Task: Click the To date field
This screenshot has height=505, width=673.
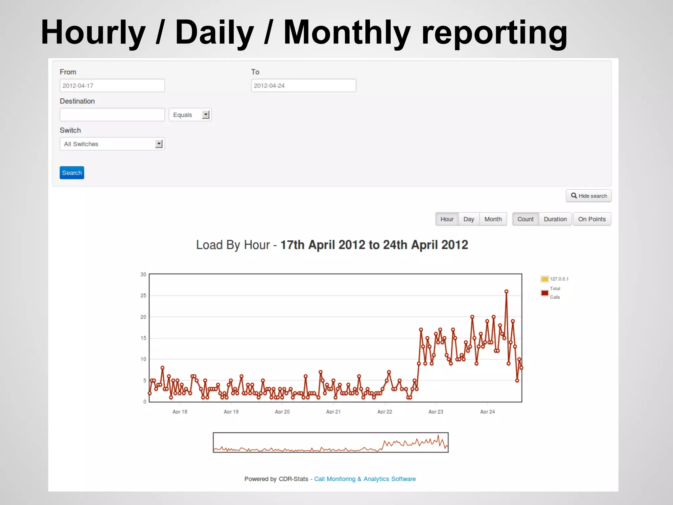Action: pos(303,85)
